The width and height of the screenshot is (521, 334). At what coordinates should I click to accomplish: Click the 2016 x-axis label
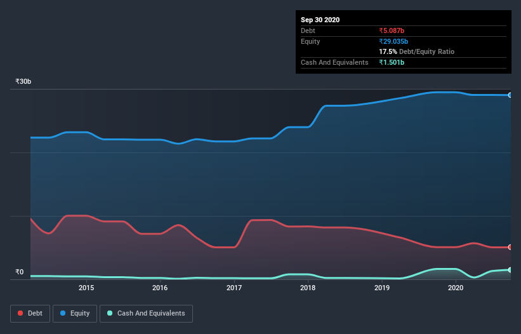click(160, 288)
